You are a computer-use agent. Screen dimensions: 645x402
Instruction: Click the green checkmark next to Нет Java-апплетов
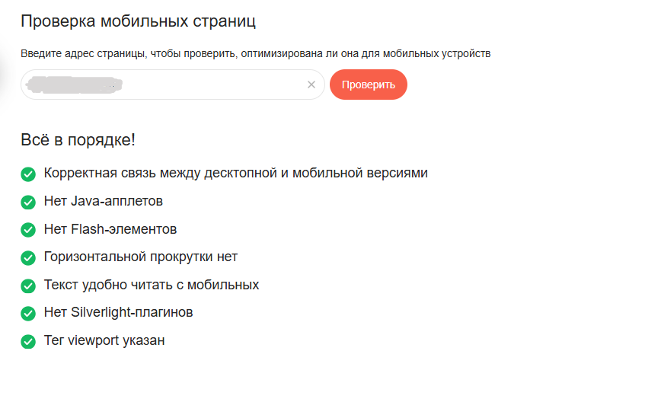tap(28, 202)
